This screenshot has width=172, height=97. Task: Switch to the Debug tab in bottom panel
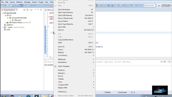pyautogui.click(x=127, y=62)
